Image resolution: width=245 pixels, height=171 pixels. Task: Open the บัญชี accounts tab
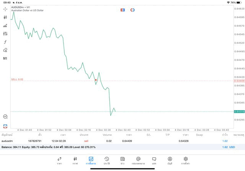170,161
